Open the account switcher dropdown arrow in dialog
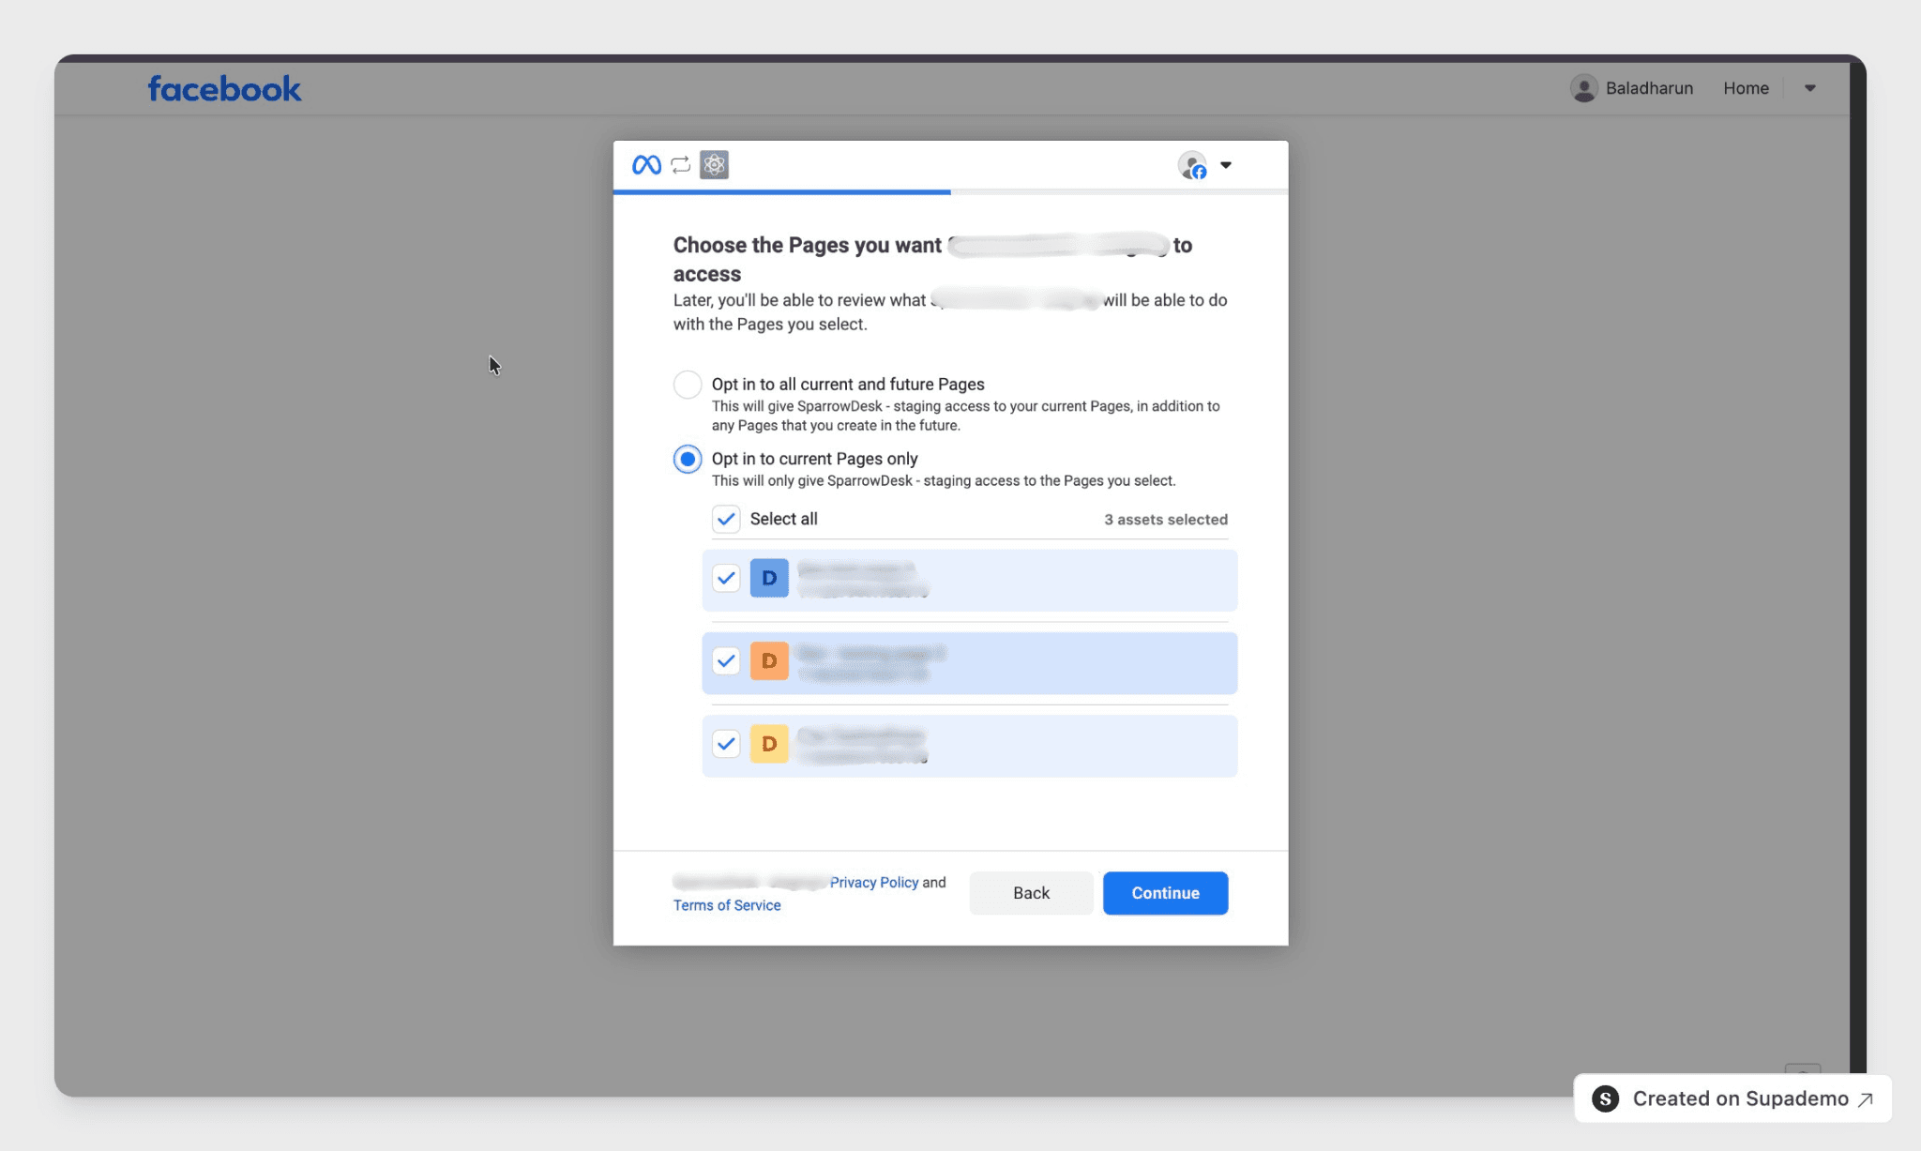The image size is (1921, 1151). click(x=1225, y=165)
